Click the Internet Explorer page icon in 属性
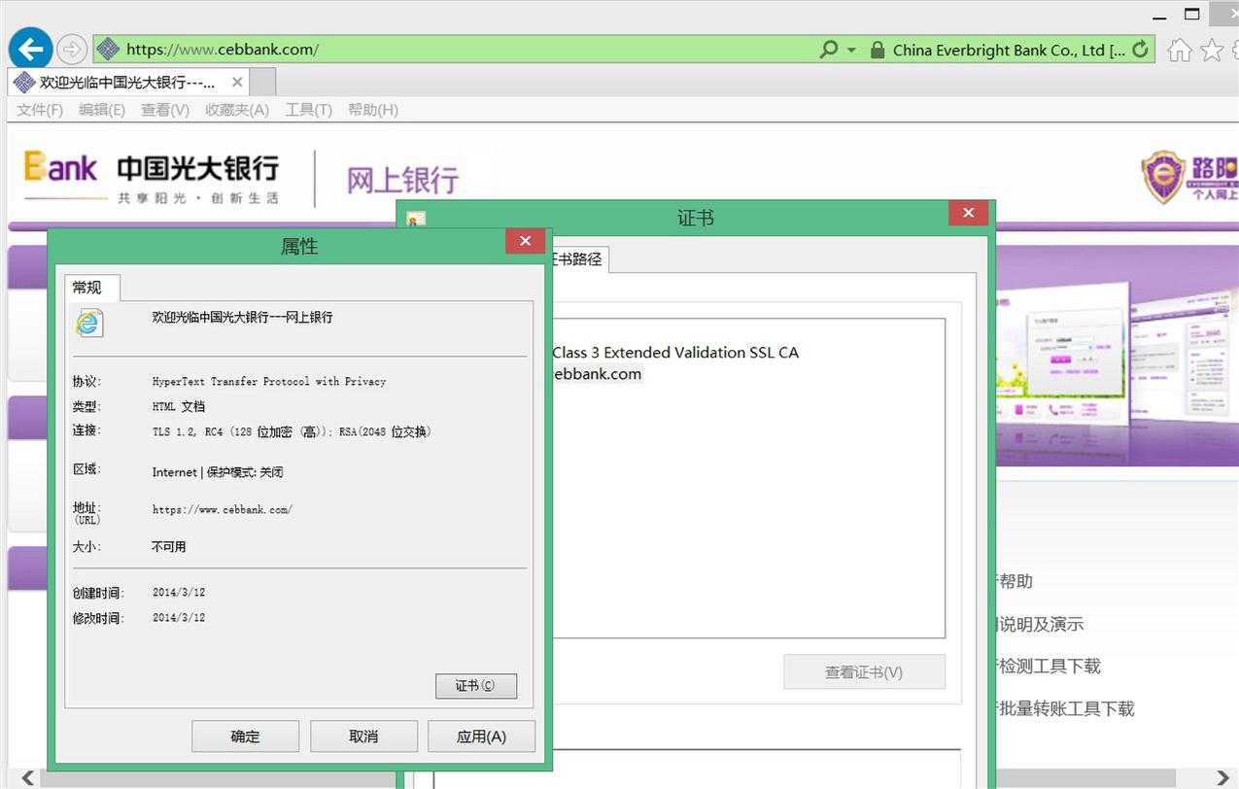 88,323
